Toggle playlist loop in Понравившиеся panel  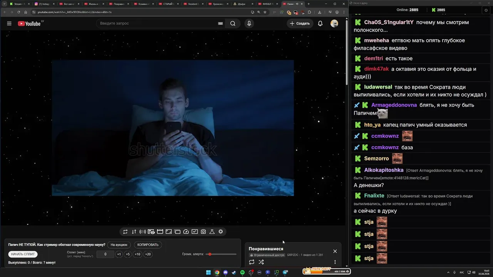point(252,262)
